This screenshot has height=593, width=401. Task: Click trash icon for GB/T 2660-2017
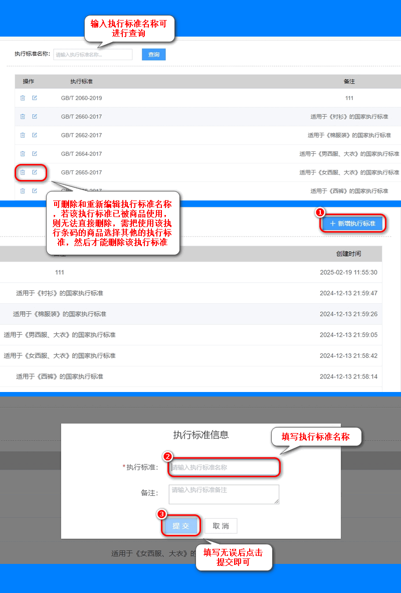point(23,116)
